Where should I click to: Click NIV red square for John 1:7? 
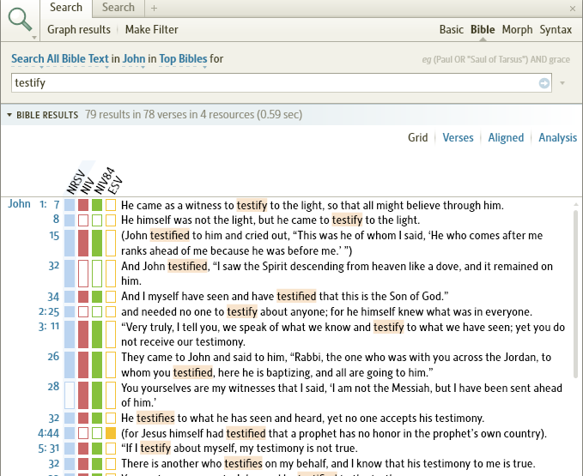(83, 205)
